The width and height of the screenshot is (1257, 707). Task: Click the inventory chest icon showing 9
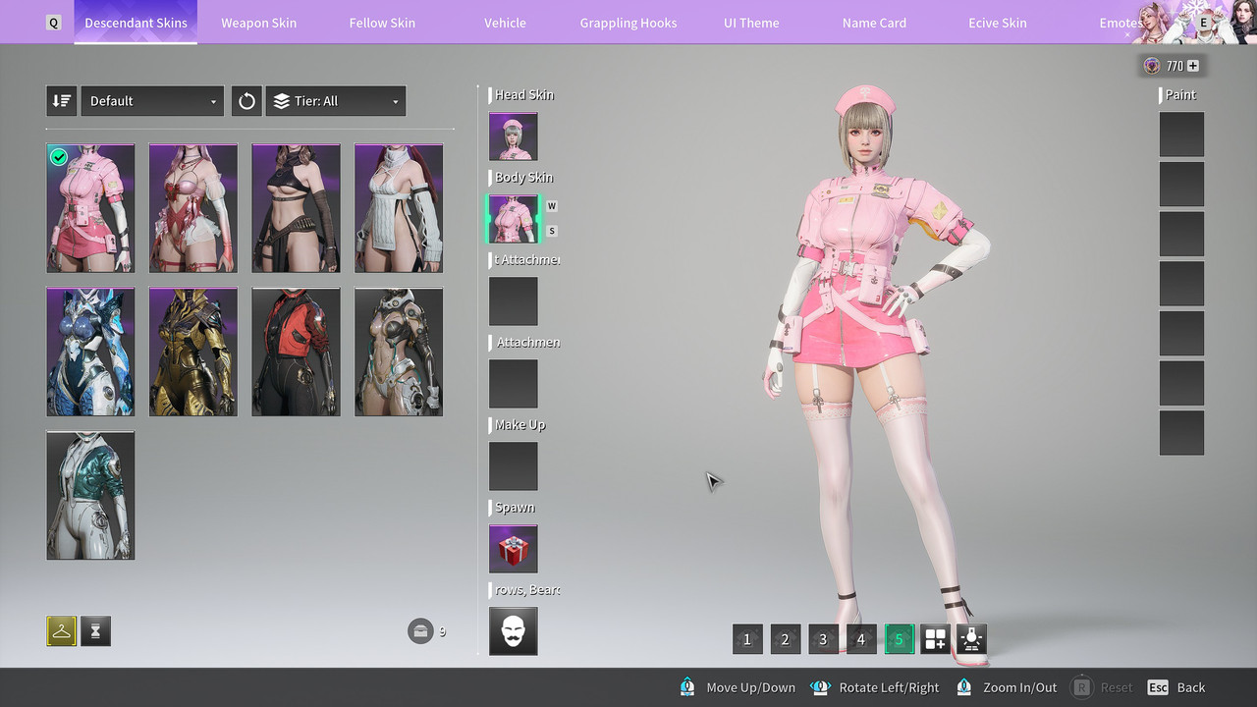(x=420, y=630)
